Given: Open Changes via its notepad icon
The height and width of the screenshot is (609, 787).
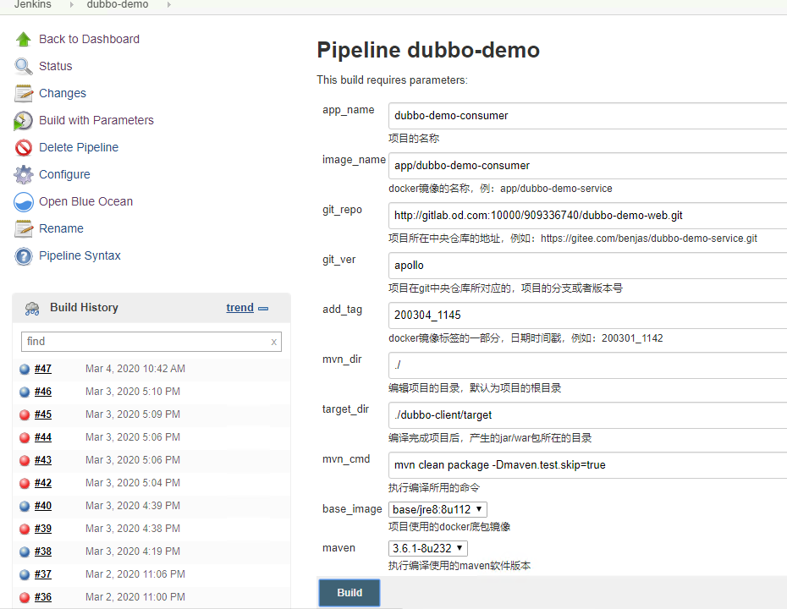Looking at the screenshot, I should 24,93.
